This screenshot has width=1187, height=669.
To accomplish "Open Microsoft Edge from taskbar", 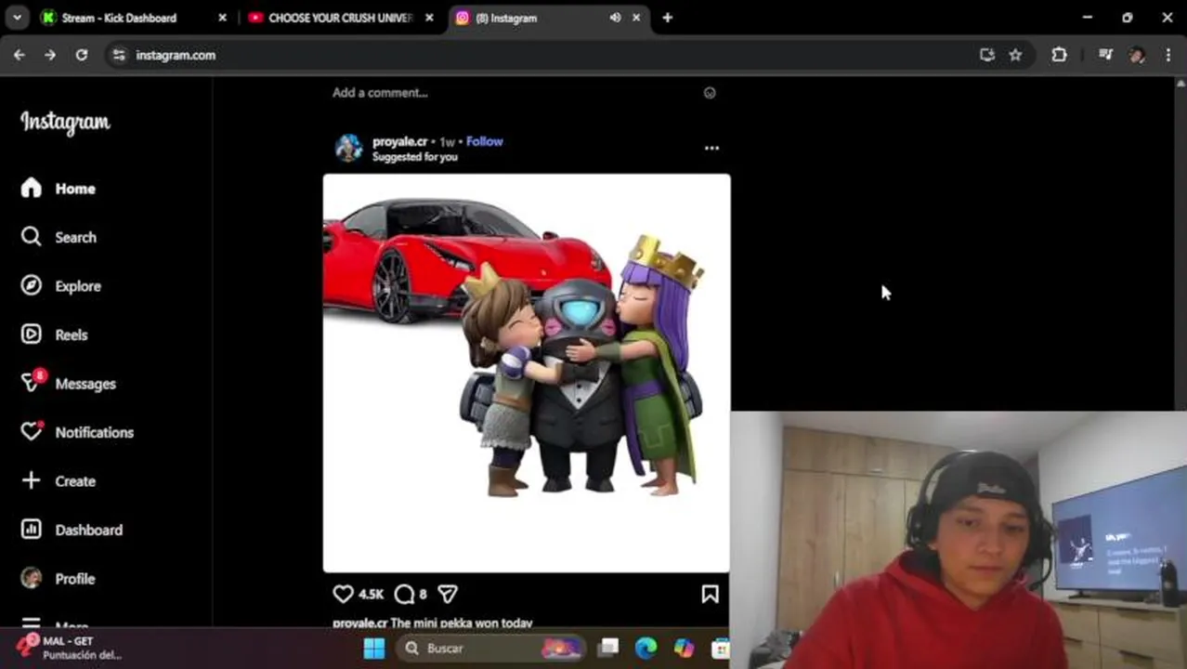I will pyautogui.click(x=646, y=648).
